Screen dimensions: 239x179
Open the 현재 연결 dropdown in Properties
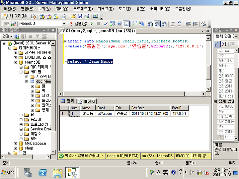(236, 36)
